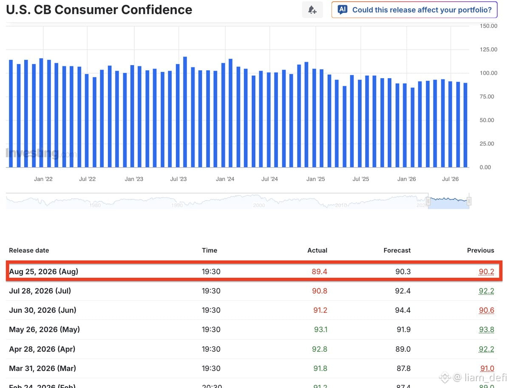Click revised previous value 93.8
The image size is (510, 388).
[x=487, y=330]
